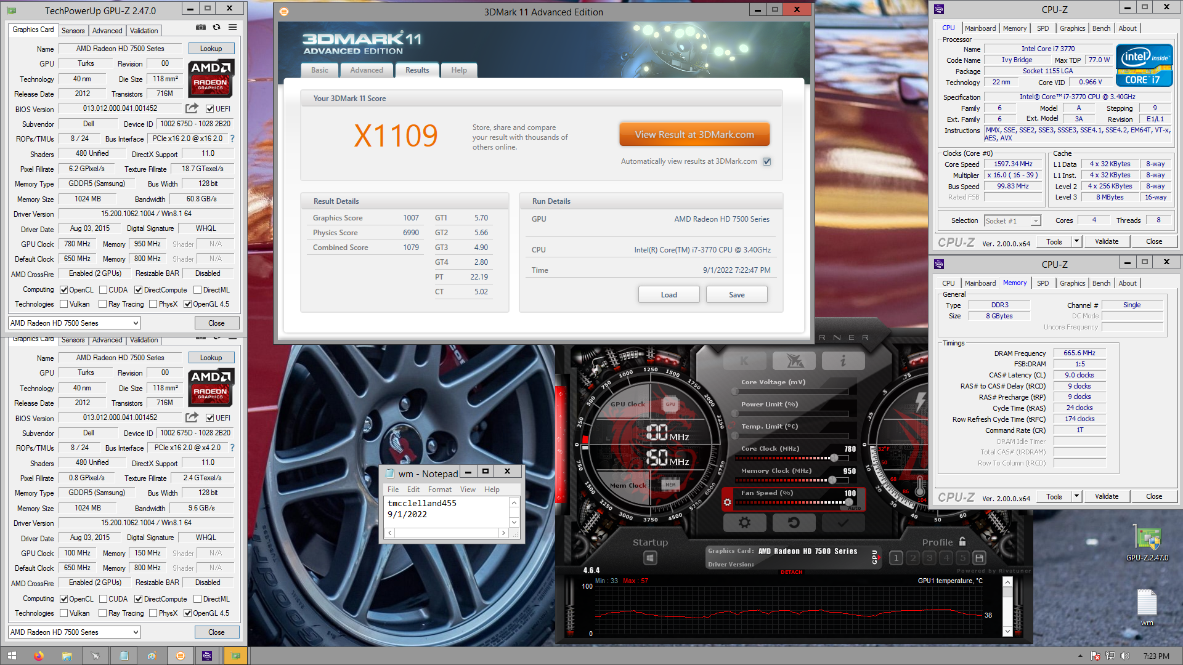Switch to Basic tab in 3DMark 11
This screenshot has width=1183, height=665.
[x=320, y=70]
